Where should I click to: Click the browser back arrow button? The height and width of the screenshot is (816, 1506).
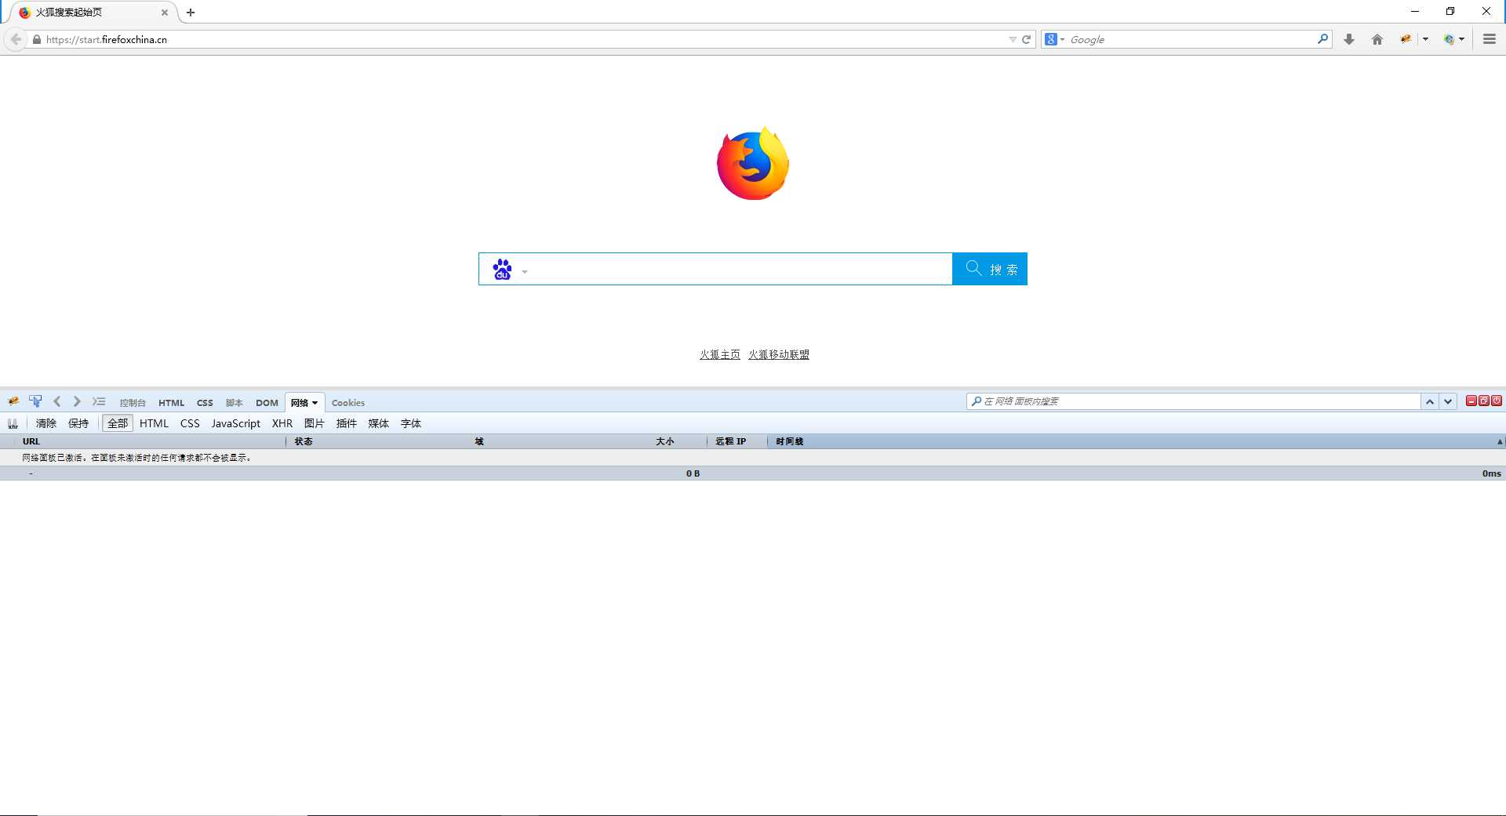(x=16, y=39)
